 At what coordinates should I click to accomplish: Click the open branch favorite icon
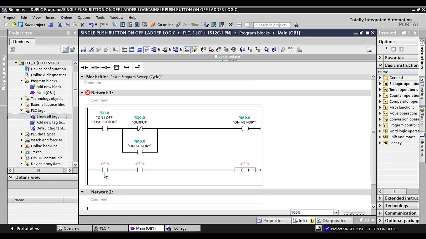pyautogui.click(x=127, y=67)
